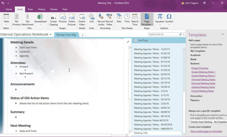Insert a Table from the ribbon
227x137 pixels.
(6, 19)
